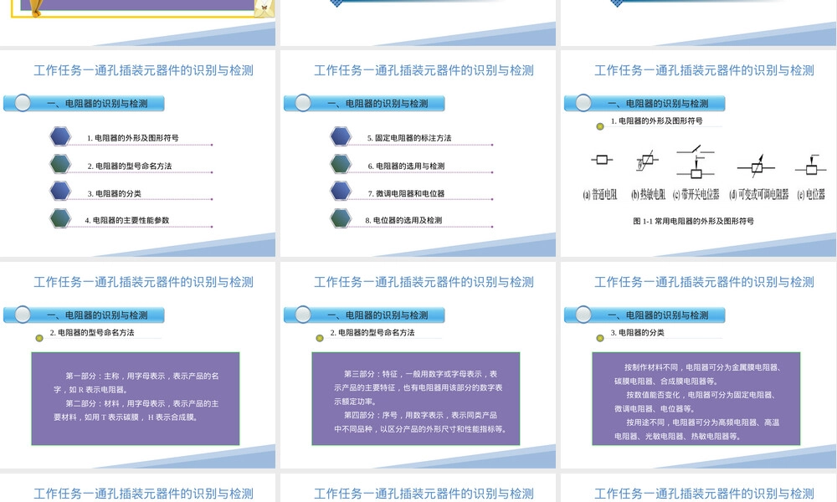
Task: Click the purple text box starting 按制作材料不同
Action: tap(696, 398)
